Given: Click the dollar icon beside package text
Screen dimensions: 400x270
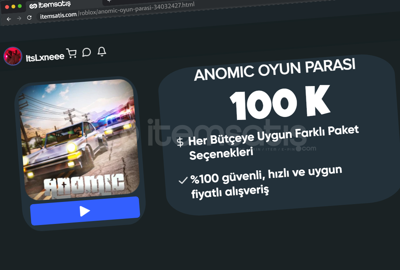Looking at the screenshot, I should (180, 142).
